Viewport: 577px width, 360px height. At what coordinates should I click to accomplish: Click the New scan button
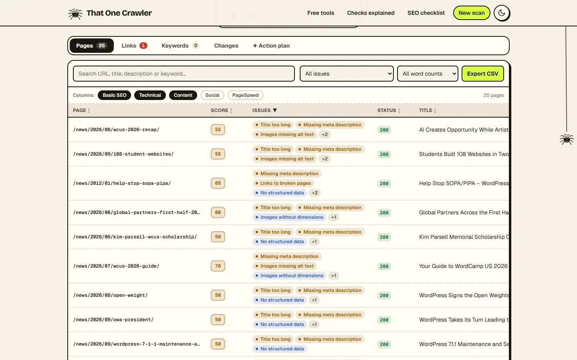[472, 13]
